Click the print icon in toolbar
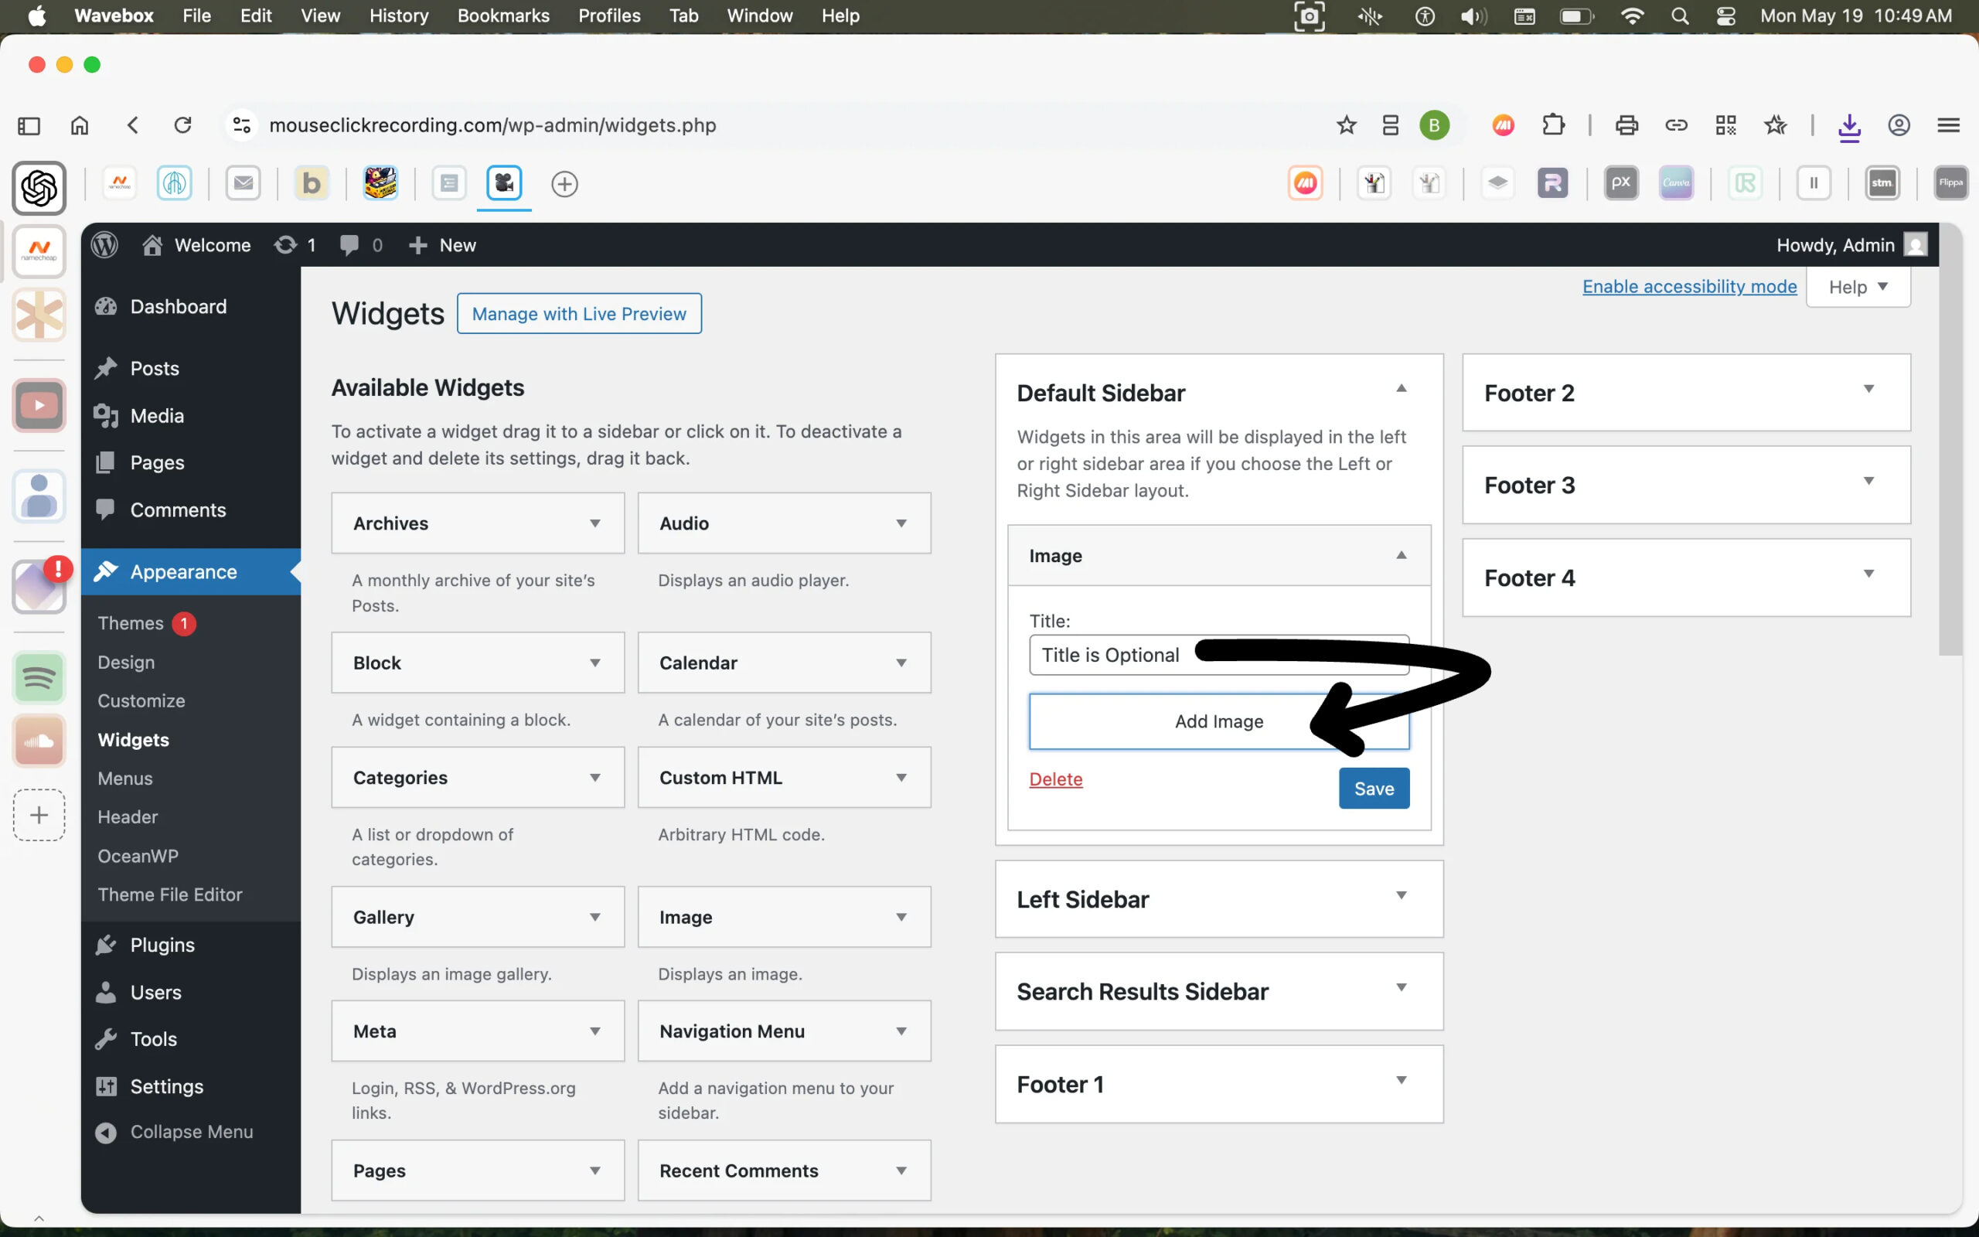 tap(1626, 125)
